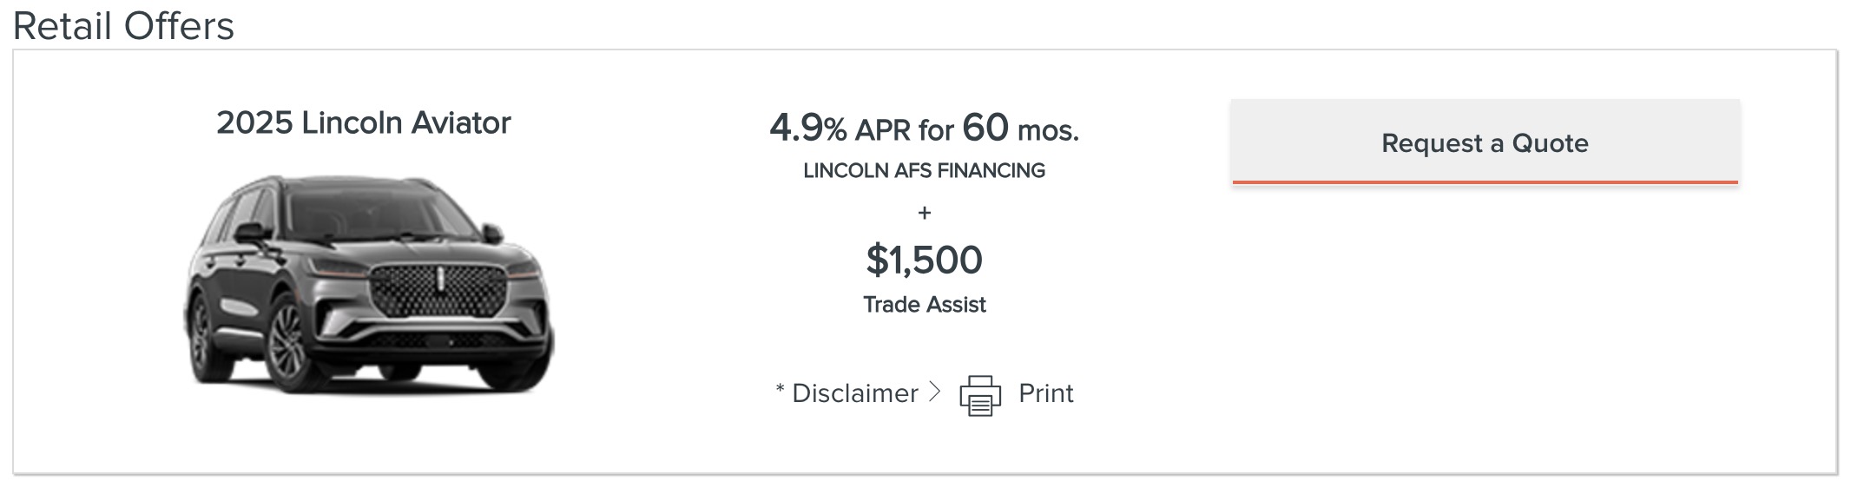Click the asterisk before Disclaimer

[x=780, y=389]
